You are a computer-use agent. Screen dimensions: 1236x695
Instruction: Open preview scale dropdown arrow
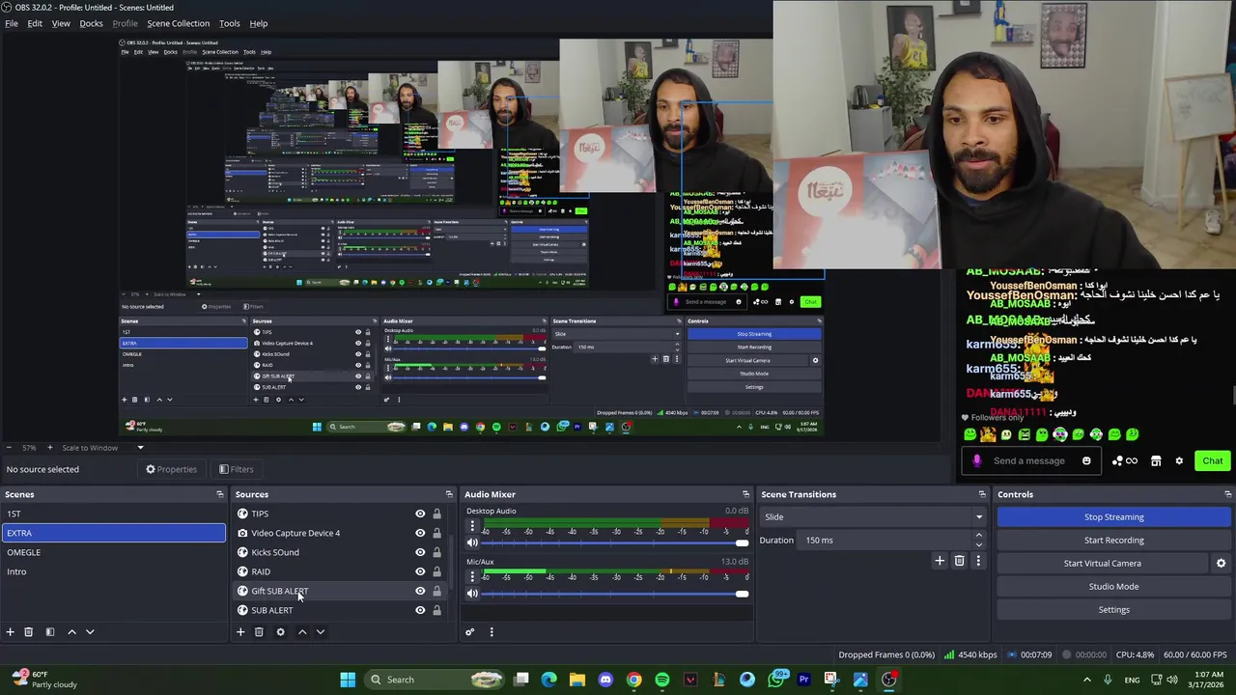[140, 448]
